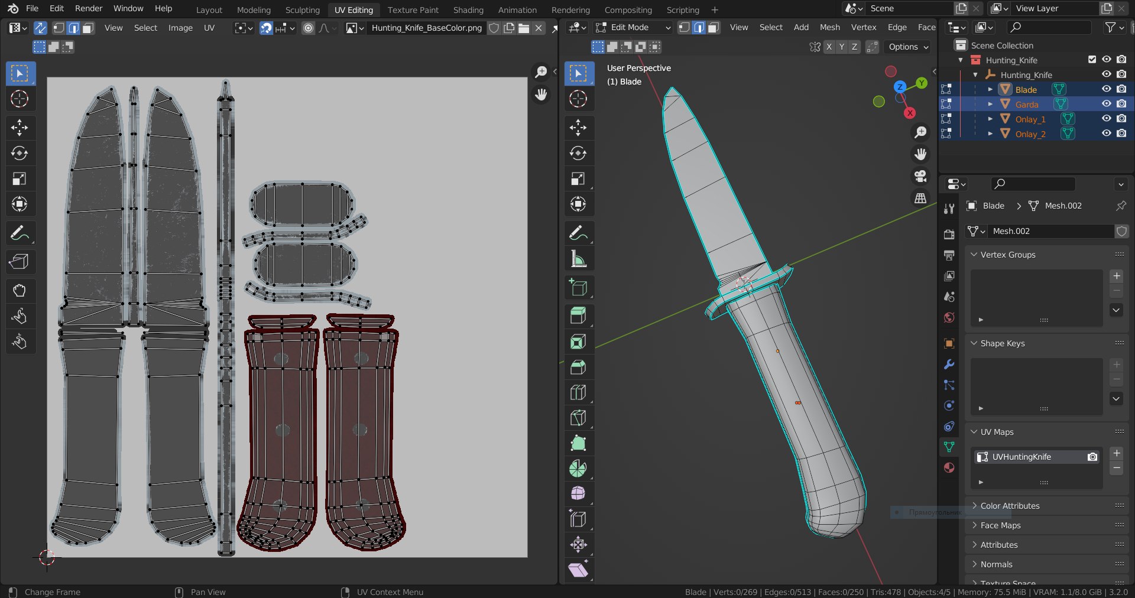
Task: Select the UVHuntingKnife UV map entry
Action: click(x=1037, y=457)
